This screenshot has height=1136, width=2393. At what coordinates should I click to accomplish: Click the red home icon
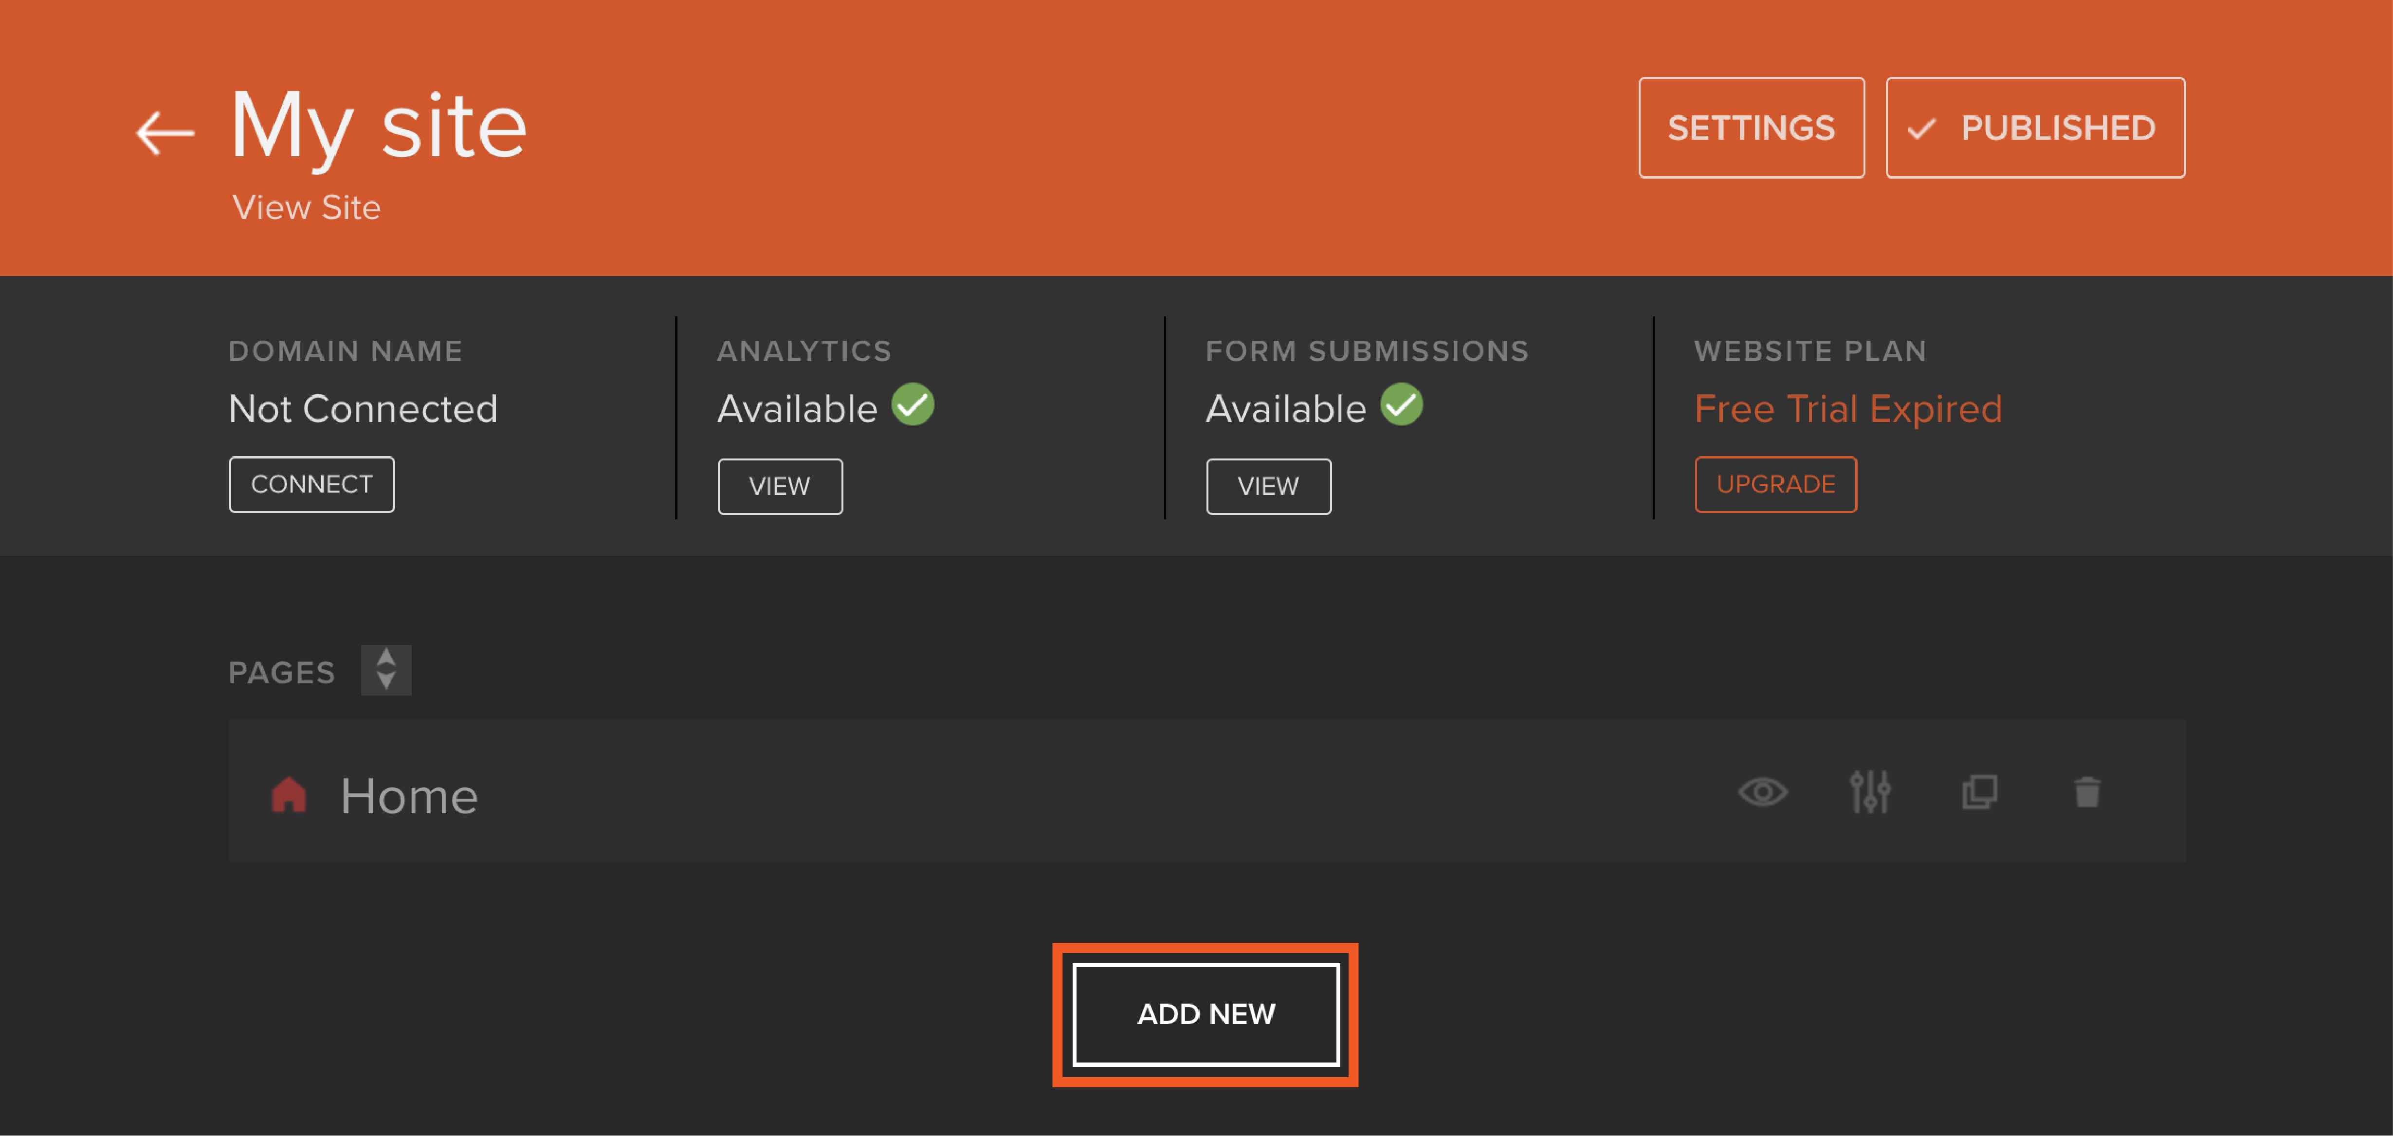[x=288, y=795]
